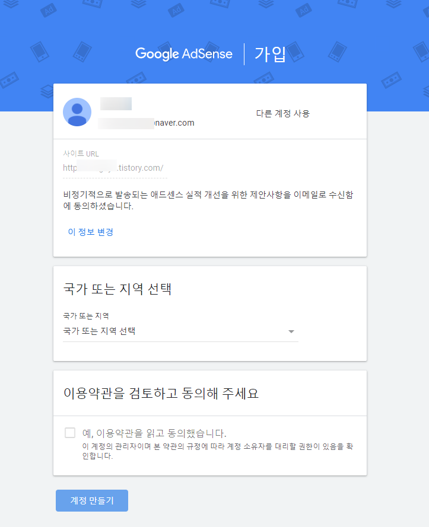Click the '국가 또는 지역 선택' heading
This screenshot has height=527, width=429.
point(117,289)
